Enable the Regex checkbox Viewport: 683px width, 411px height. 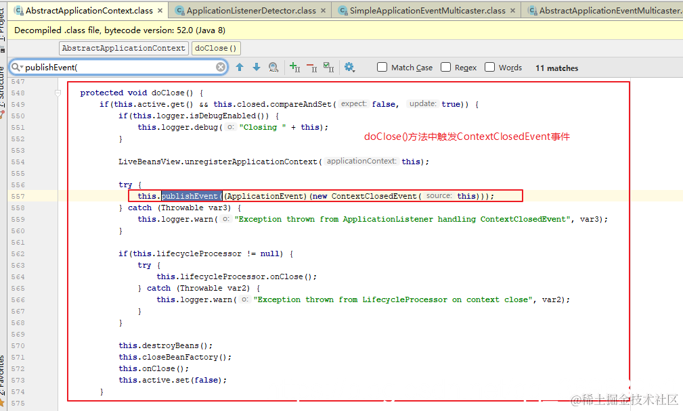pyautogui.click(x=445, y=67)
